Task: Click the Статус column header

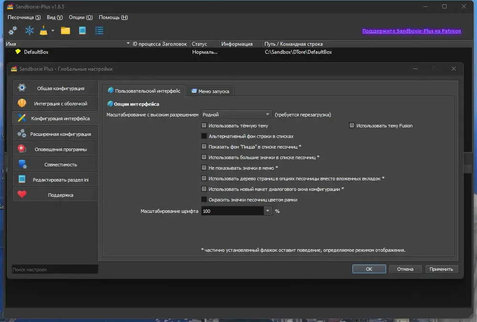Action: 205,44
